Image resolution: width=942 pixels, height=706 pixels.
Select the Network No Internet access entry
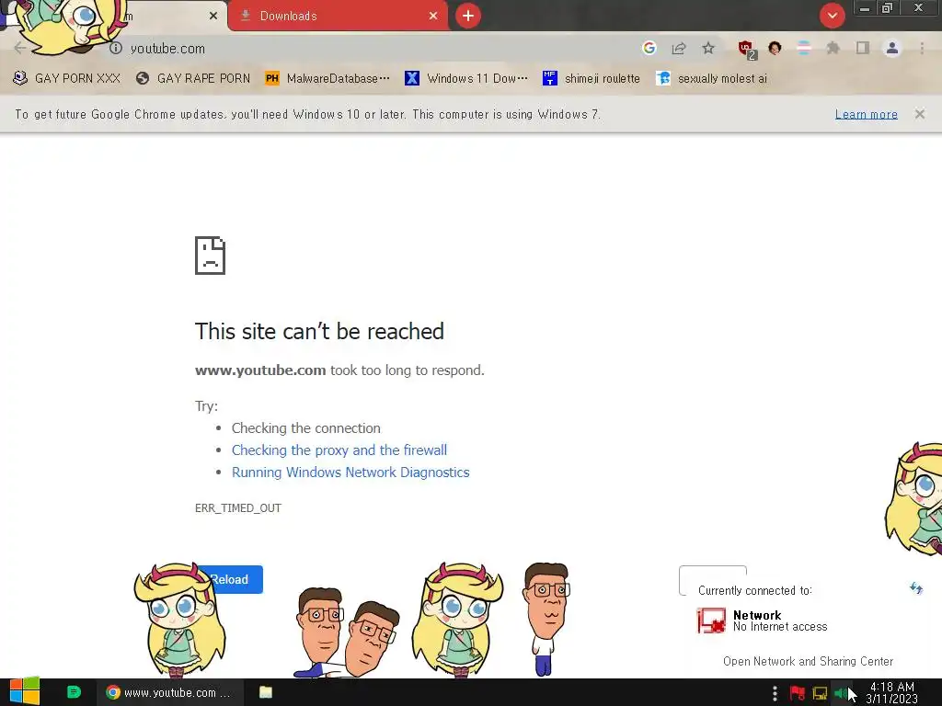(x=762, y=621)
